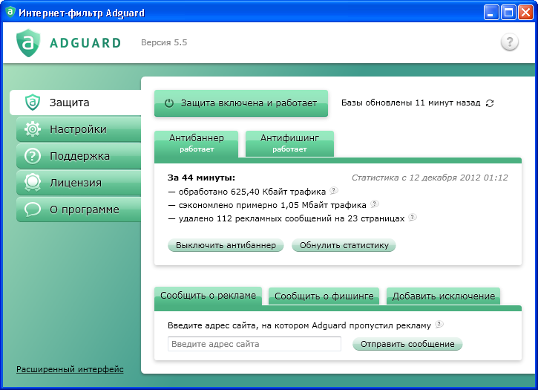Select the Антибаннер tab
538x390 pixels.
coord(196,143)
